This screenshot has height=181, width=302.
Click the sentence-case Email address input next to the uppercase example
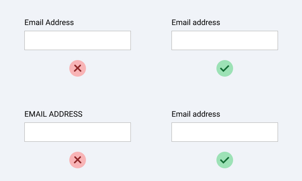coord(225,132)
